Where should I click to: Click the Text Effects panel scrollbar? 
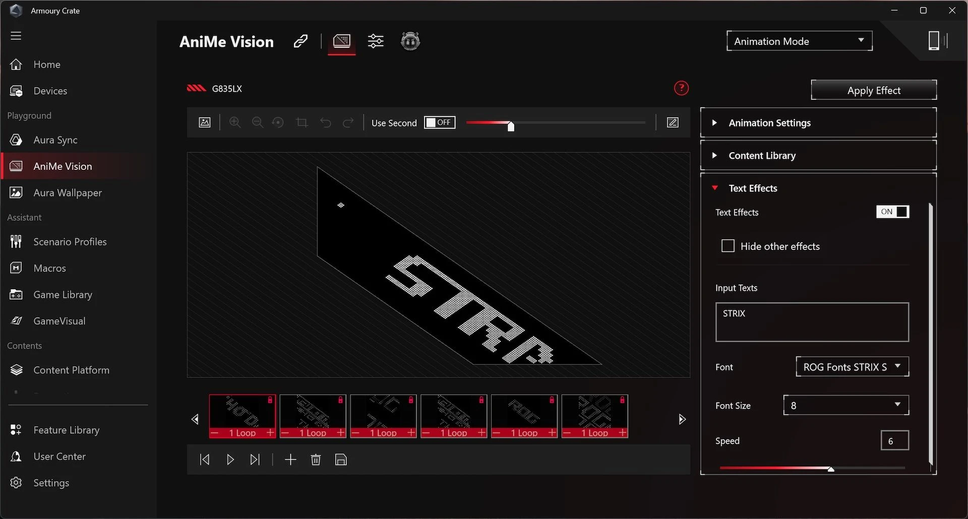[x=931, y=334]
